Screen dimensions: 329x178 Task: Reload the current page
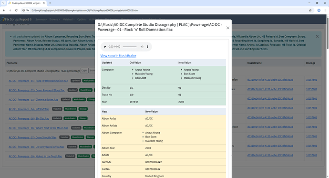pos(16,10)
